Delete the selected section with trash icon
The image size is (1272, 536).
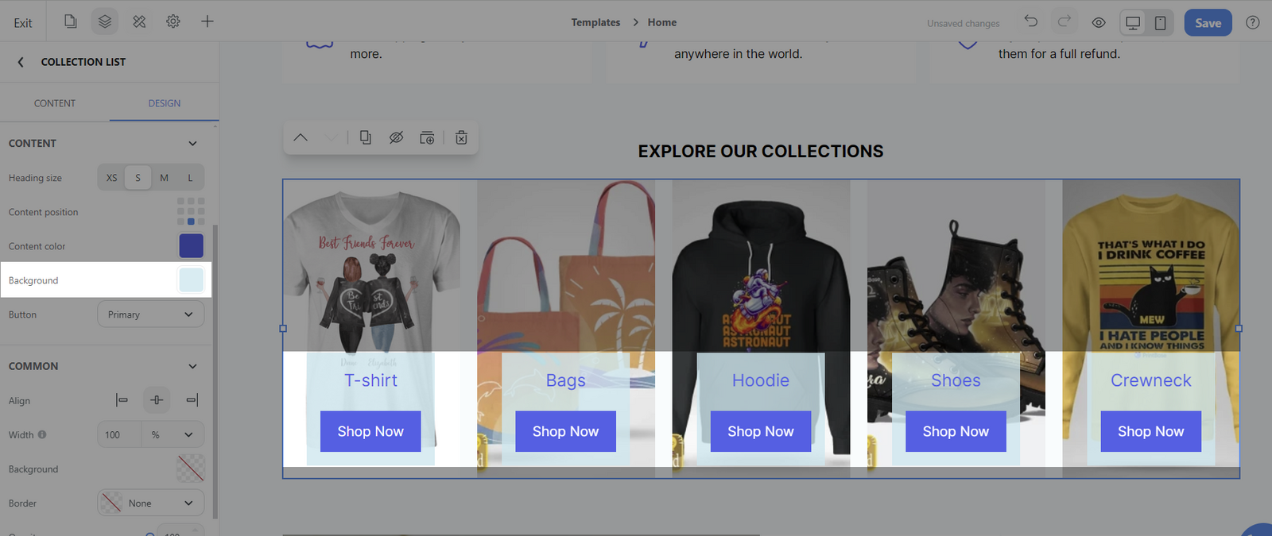click(x=461, y=137)
